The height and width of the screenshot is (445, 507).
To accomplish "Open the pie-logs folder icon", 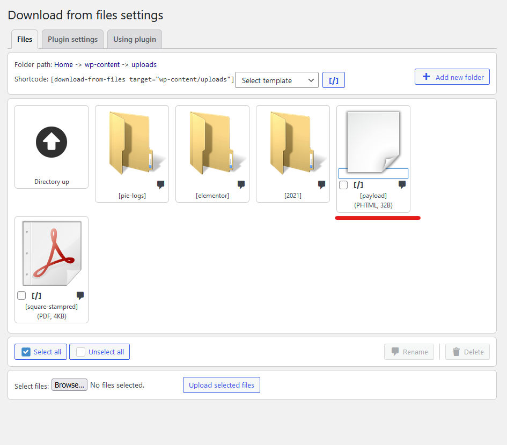I will 132,142.
